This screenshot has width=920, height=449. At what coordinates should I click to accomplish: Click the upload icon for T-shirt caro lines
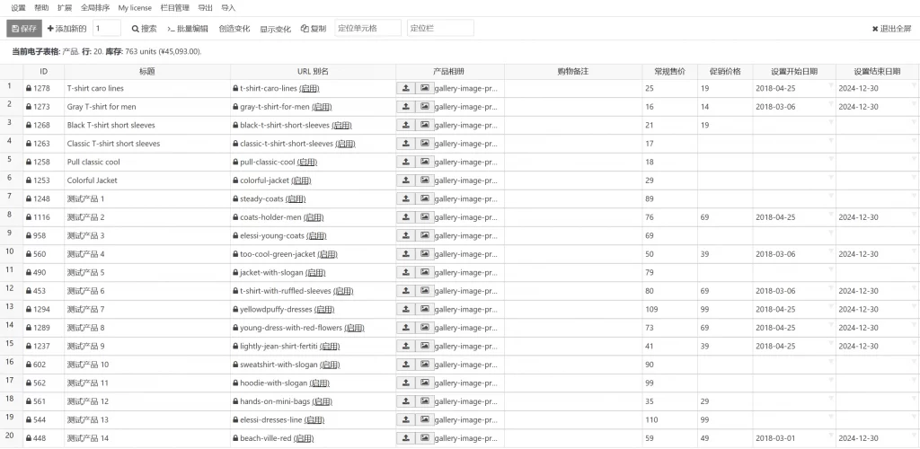pos(405,88)
